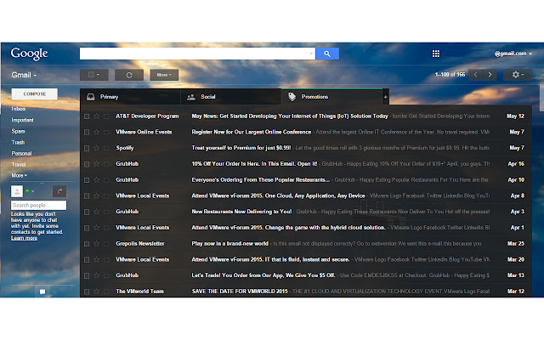Click the page scrollbar at right edge
Image resolution: width=544 pixels, height=340 pixels.
coord(541,99)
